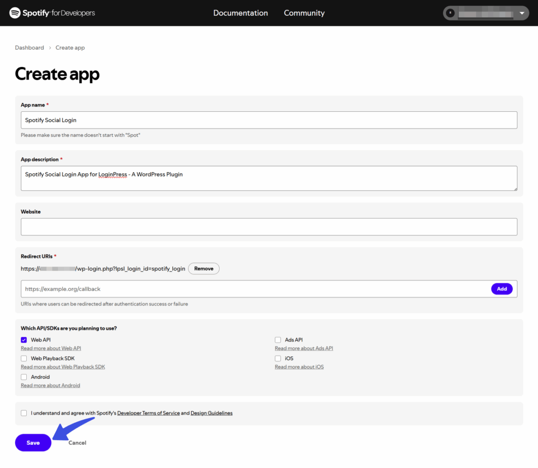
Task: Click into the App description textarea
Action: pos(269,178)
